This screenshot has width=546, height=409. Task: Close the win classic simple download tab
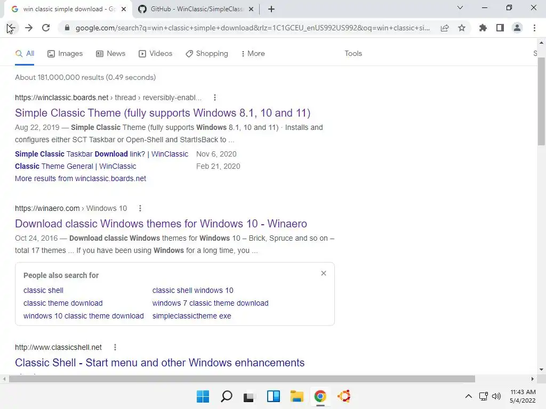(x=124, y=9)
